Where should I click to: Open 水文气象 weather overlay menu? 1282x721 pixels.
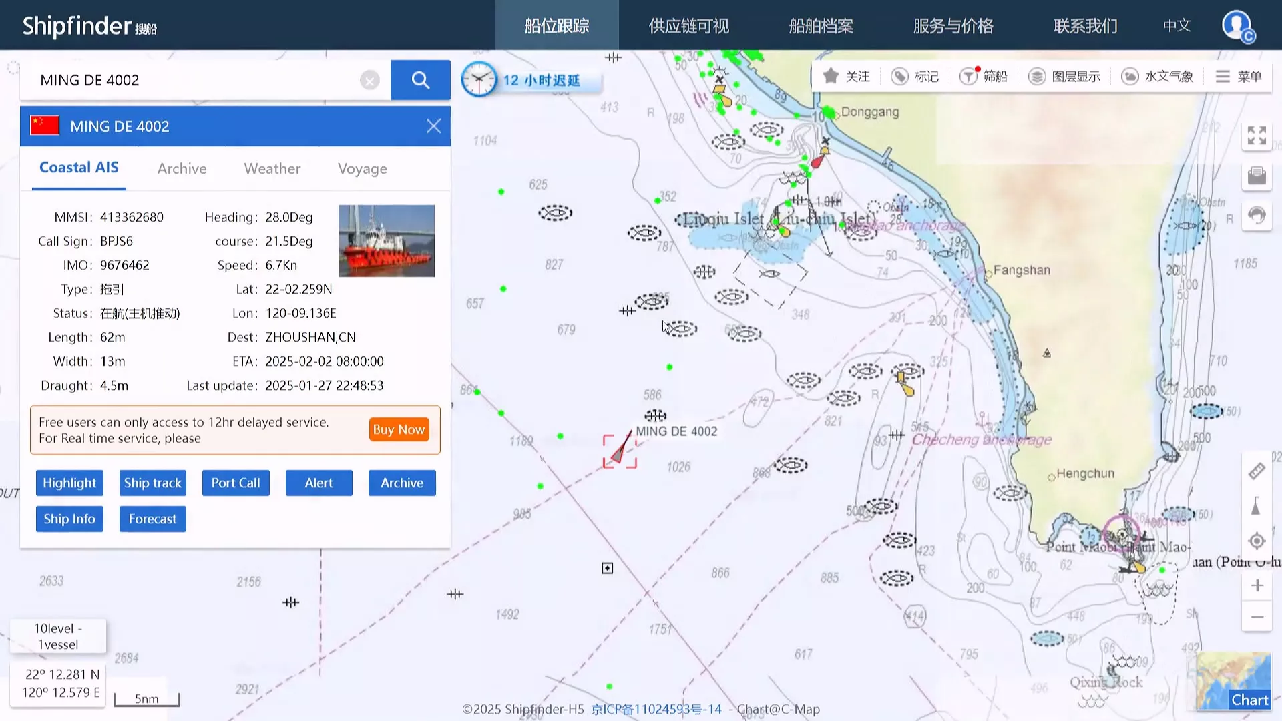tap(1157, 77)
